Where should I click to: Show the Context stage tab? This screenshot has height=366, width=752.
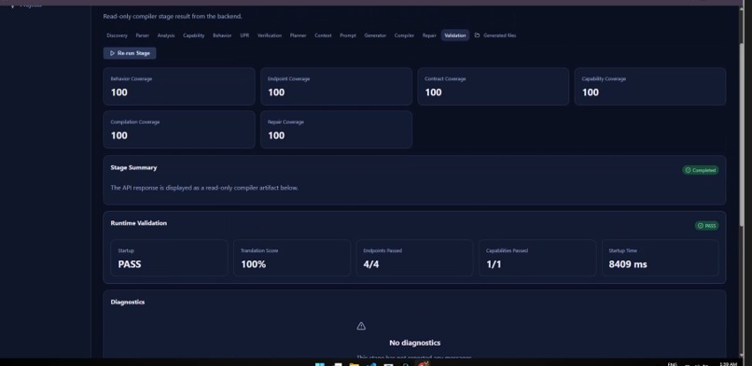tap(323, 35)
